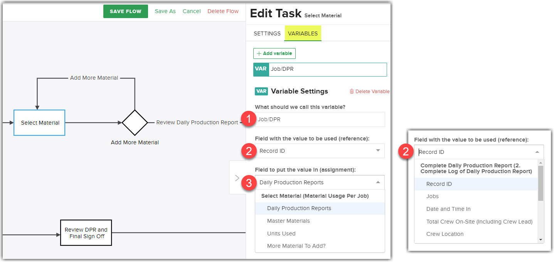Delete the flow via Delete Flow
The width and height of the screenshot is (554, 262).
click(x=223, y=11)
